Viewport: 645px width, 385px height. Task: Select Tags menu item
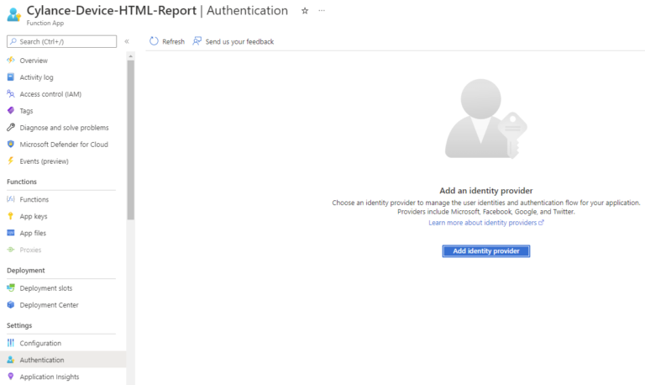26,111
